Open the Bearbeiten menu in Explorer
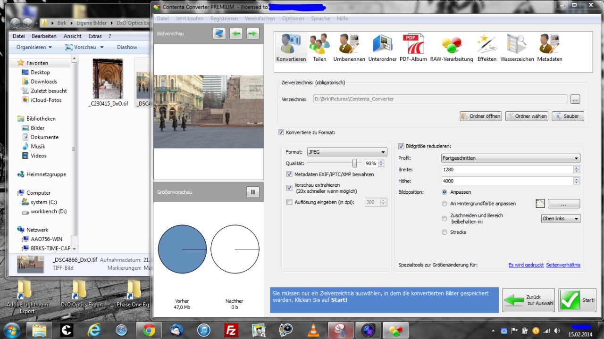This screenshot has height=339, width=604. [44, 36]
